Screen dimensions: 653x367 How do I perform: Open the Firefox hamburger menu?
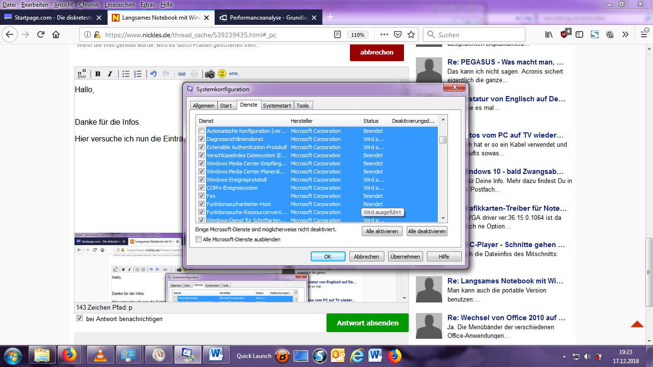643,34
